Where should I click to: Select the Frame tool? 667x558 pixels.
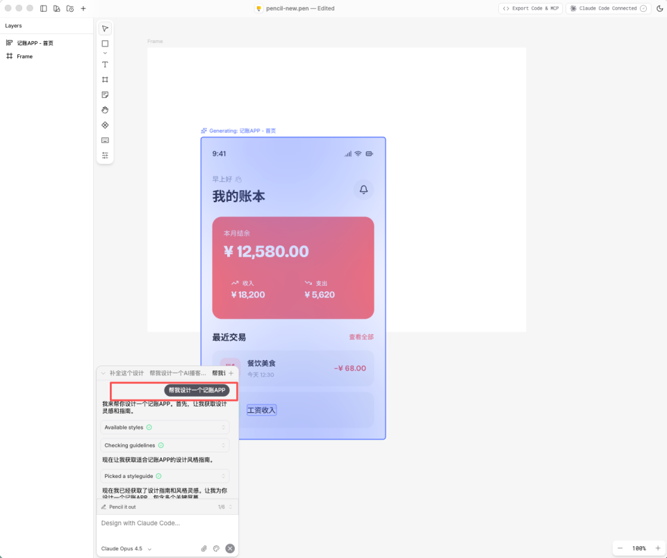[x=105, y=79]
